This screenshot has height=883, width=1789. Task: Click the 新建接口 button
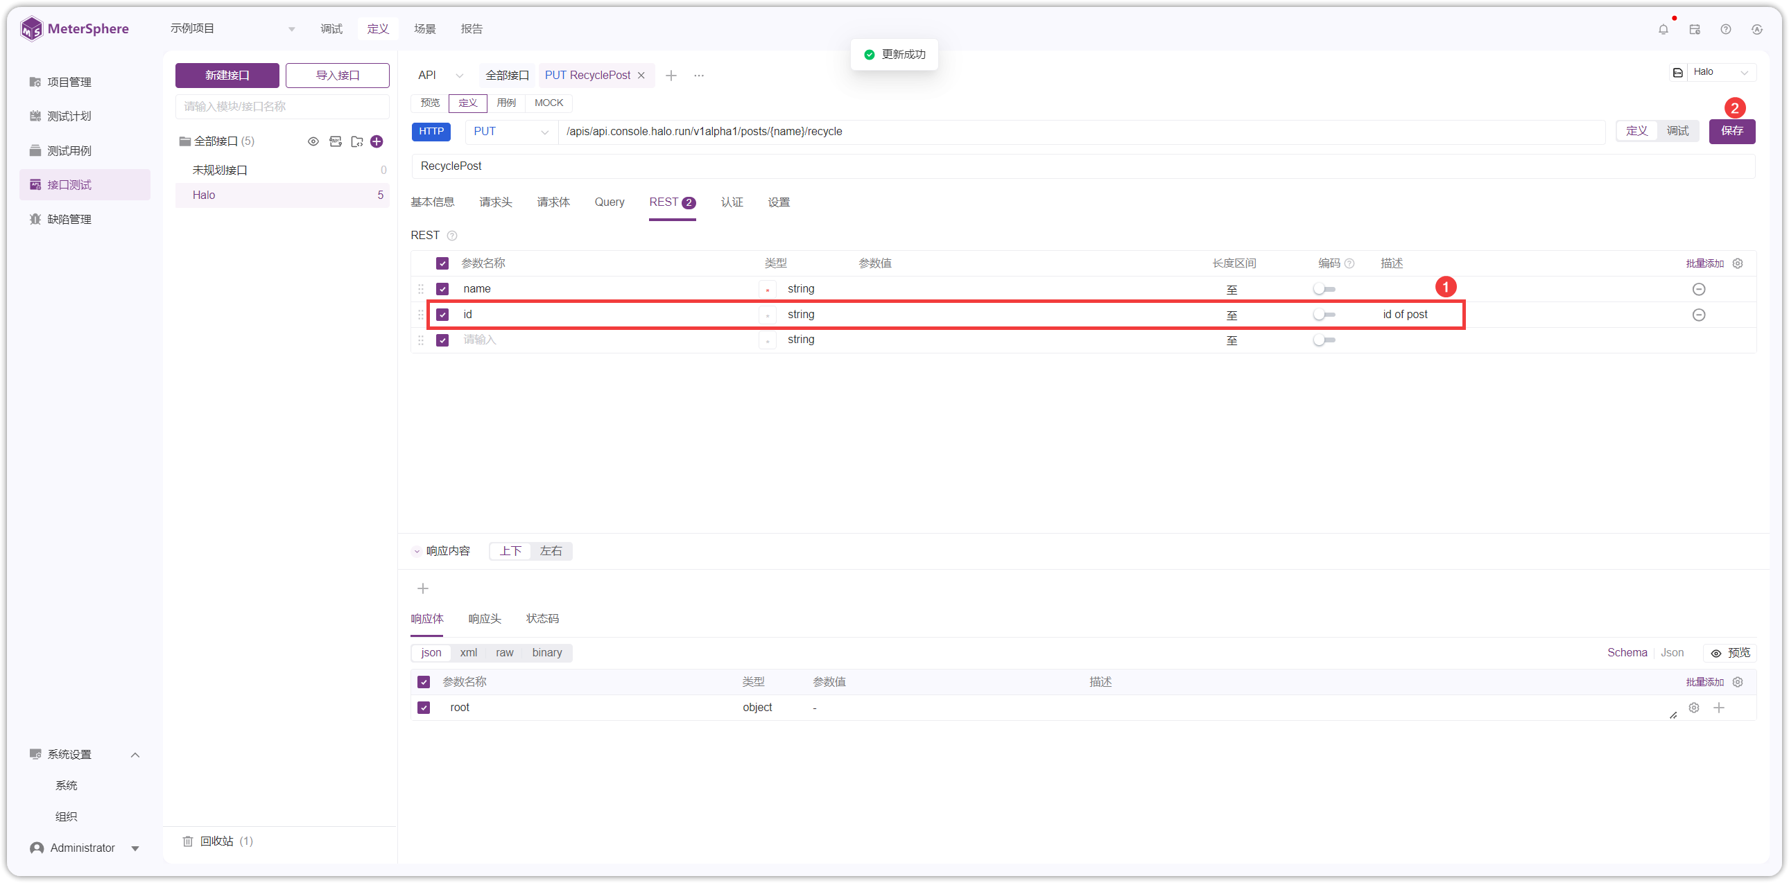tap(227, 75)
